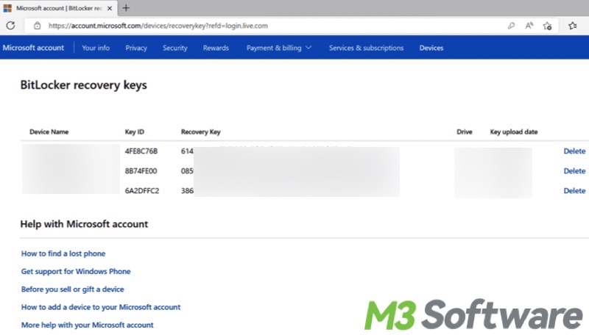The width and height of the screenshot is (589, 335).
Task: Open More help with your Microsoft account
Action: (x=87, y=325)
